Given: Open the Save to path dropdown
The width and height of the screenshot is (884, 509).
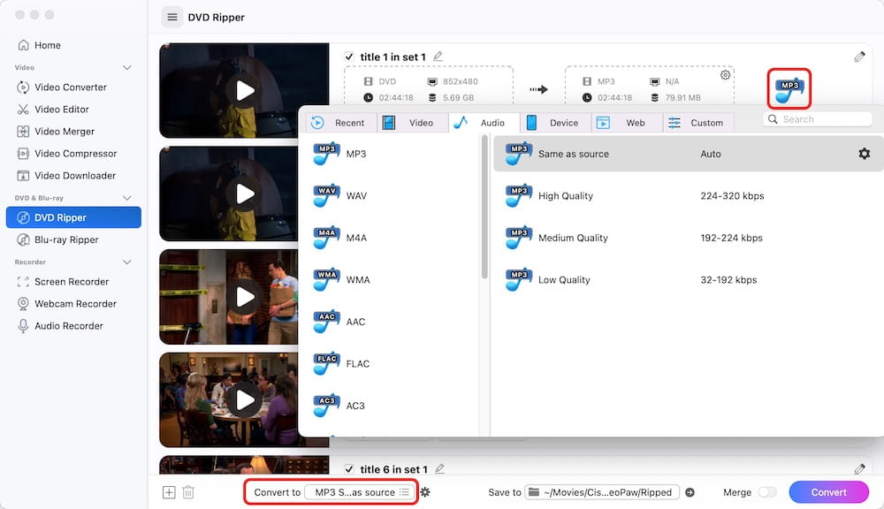Looking at the screenshot, I should (601, 492).
